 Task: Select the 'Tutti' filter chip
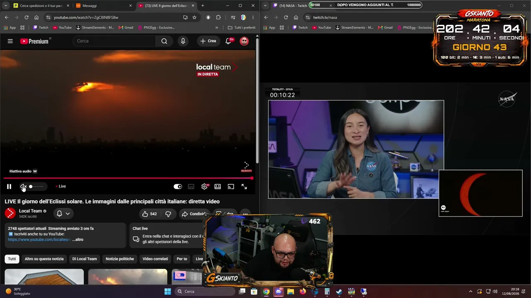point(12,259)
